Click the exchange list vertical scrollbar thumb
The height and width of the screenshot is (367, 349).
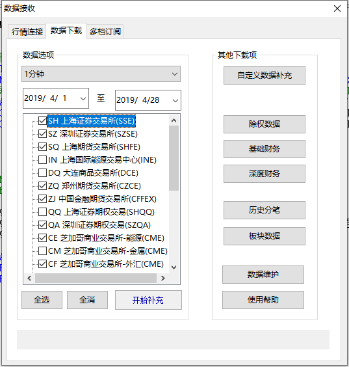174,158
